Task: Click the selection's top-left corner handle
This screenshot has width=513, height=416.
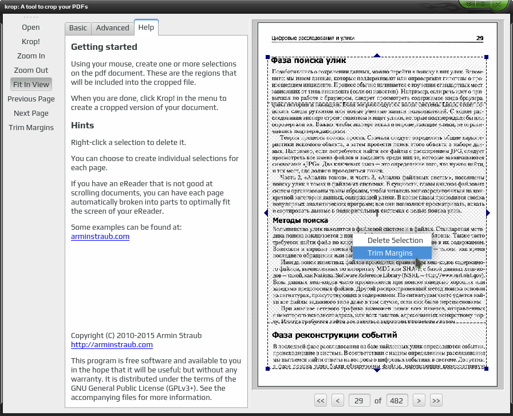Action: coord(268,57)
